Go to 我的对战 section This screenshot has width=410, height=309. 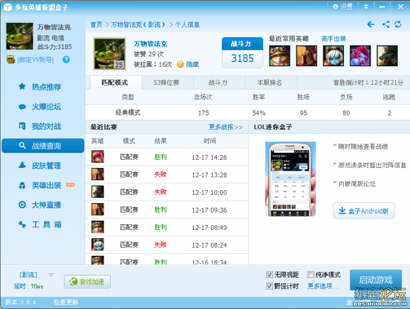[x=46, y=126]
